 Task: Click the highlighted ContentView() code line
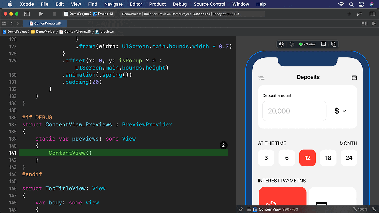(123, 153)
